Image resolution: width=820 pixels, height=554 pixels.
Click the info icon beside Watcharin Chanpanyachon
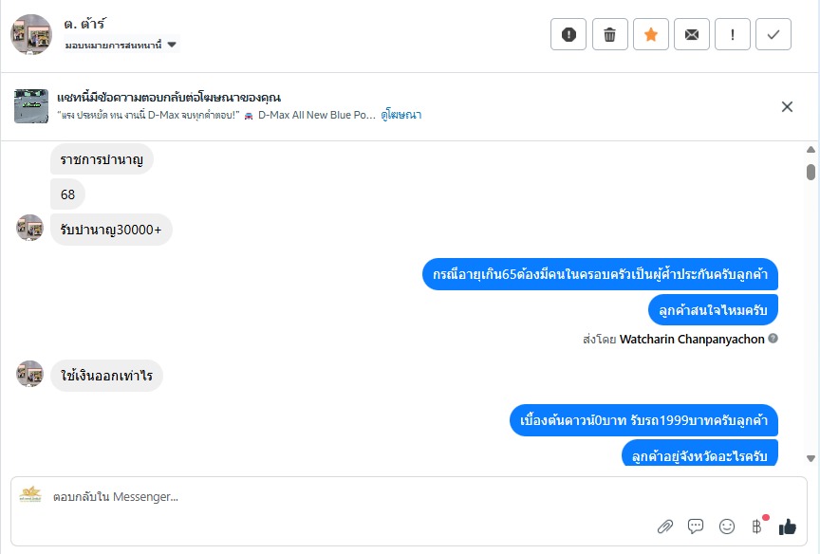(x=773, y=339)
